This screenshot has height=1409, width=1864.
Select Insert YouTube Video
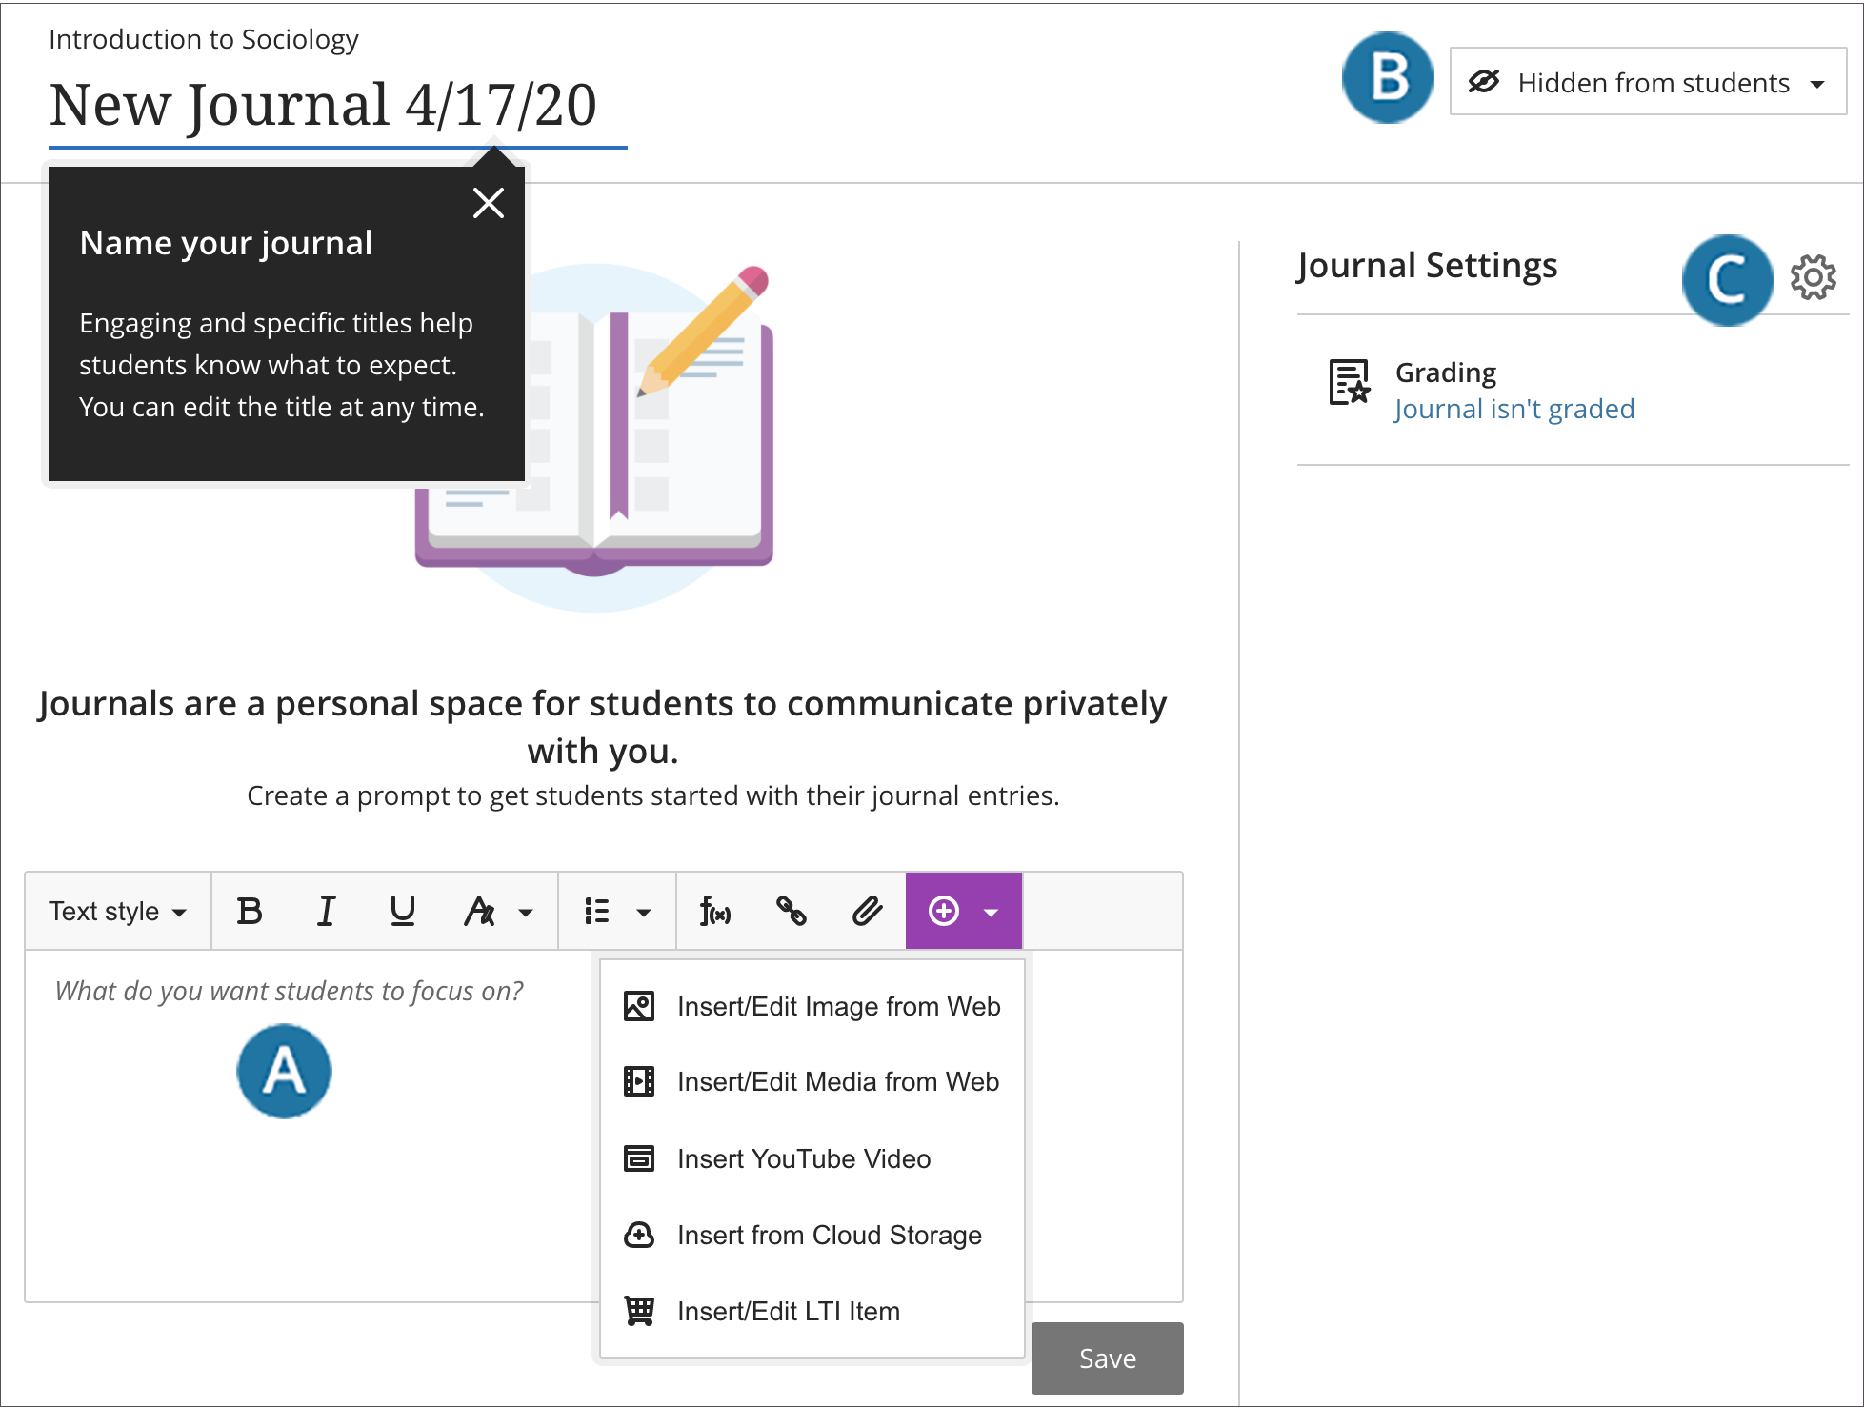812,1158
